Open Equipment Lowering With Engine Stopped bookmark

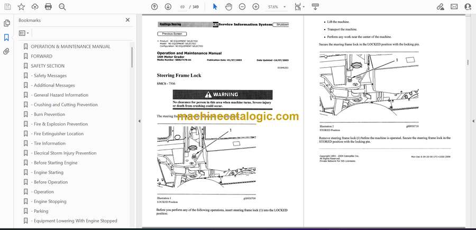coord(74,221)
